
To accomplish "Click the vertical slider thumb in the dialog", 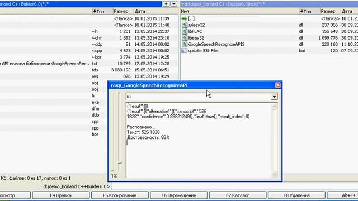I will [119, 163].
